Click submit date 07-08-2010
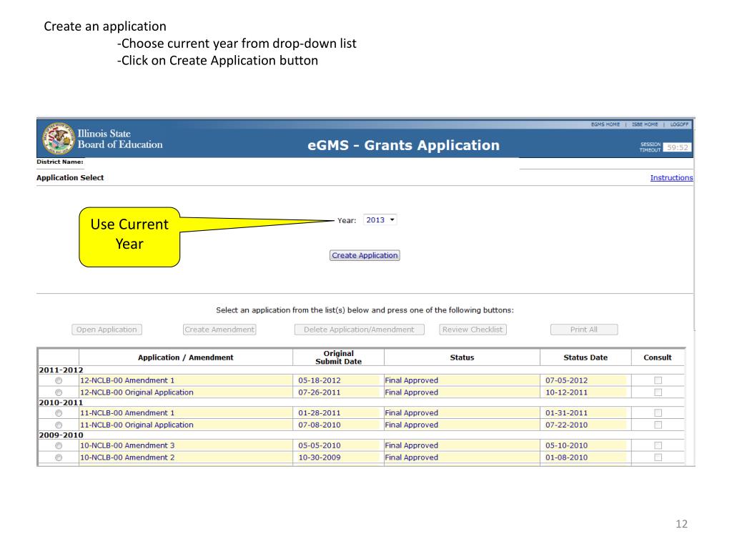This screenshot has height=549, width=732. 320,425
